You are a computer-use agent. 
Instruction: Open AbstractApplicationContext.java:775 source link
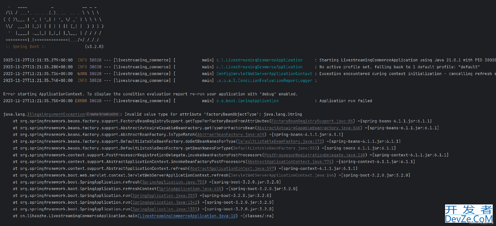point(289,162)
